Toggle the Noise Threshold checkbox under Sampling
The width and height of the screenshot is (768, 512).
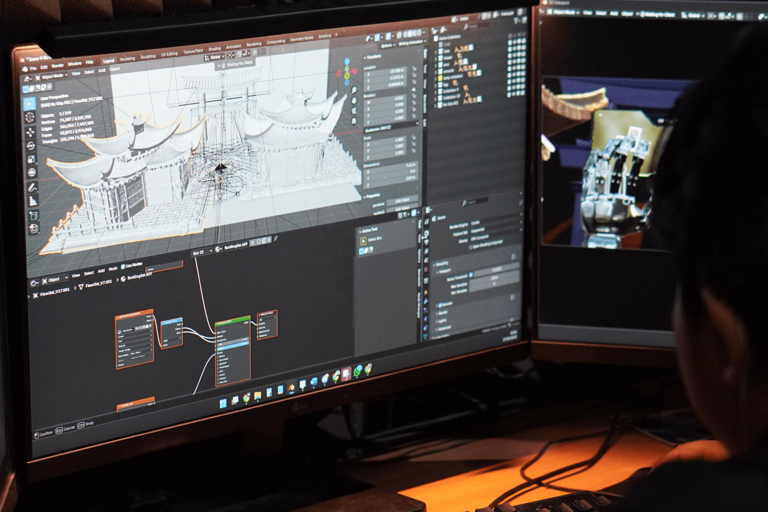pos(471,274)
